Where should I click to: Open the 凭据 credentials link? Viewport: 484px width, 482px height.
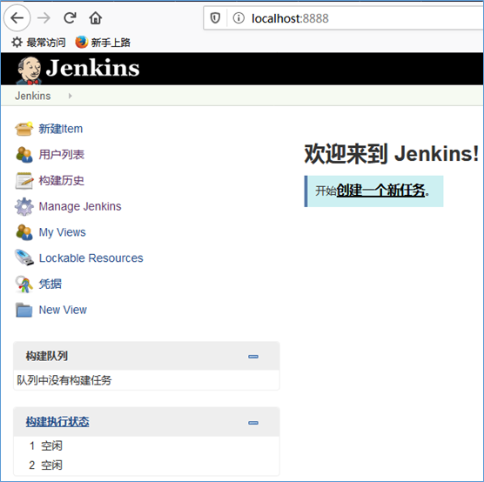click(x=50, y=284)
